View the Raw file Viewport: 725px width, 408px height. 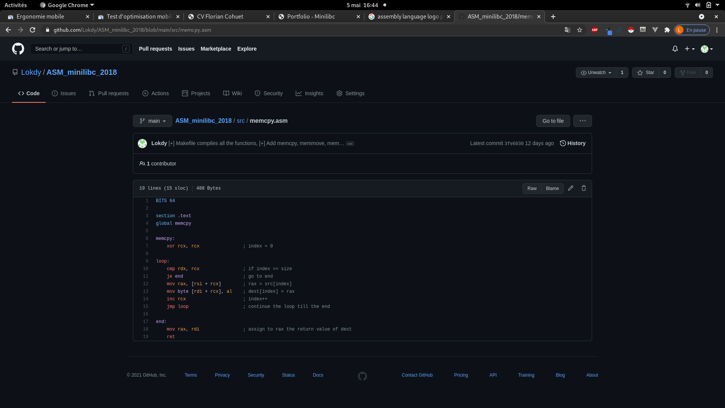coord(532,189)
